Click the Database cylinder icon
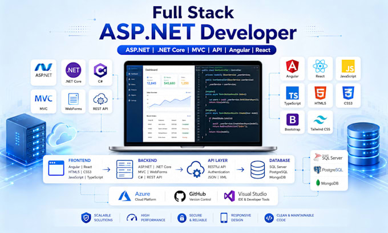The height and width of the screenshot is (233, 388). coord(257,170)
